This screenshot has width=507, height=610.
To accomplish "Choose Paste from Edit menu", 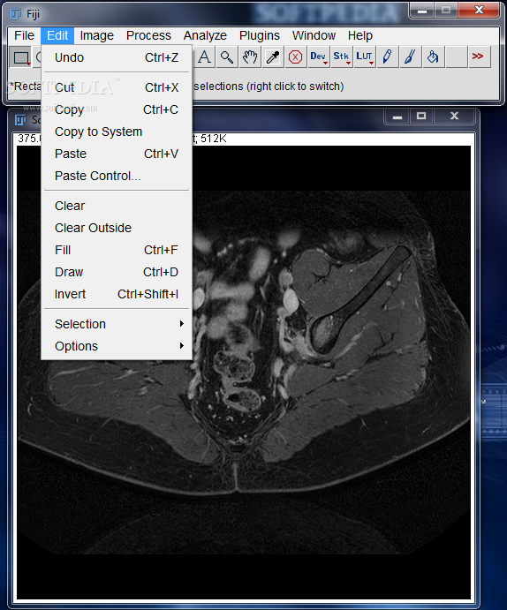I will coord(117,154).
